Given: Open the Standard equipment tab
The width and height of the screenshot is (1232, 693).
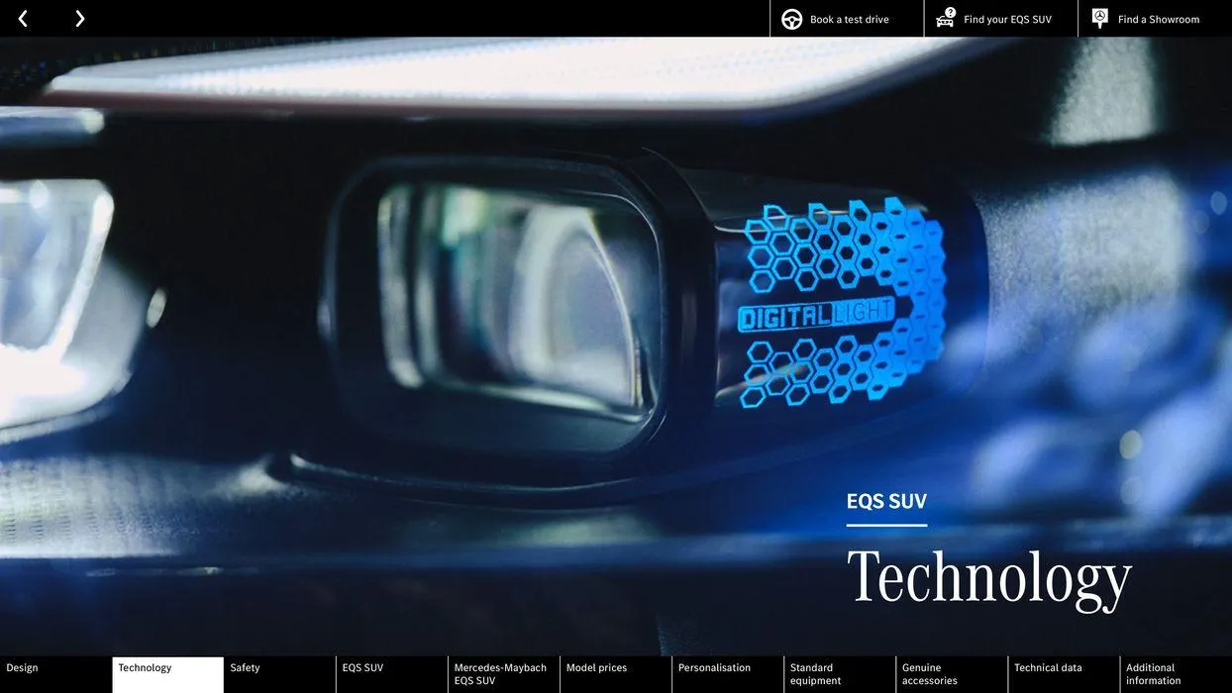Looking at the screenshot, I should [840, 674].
